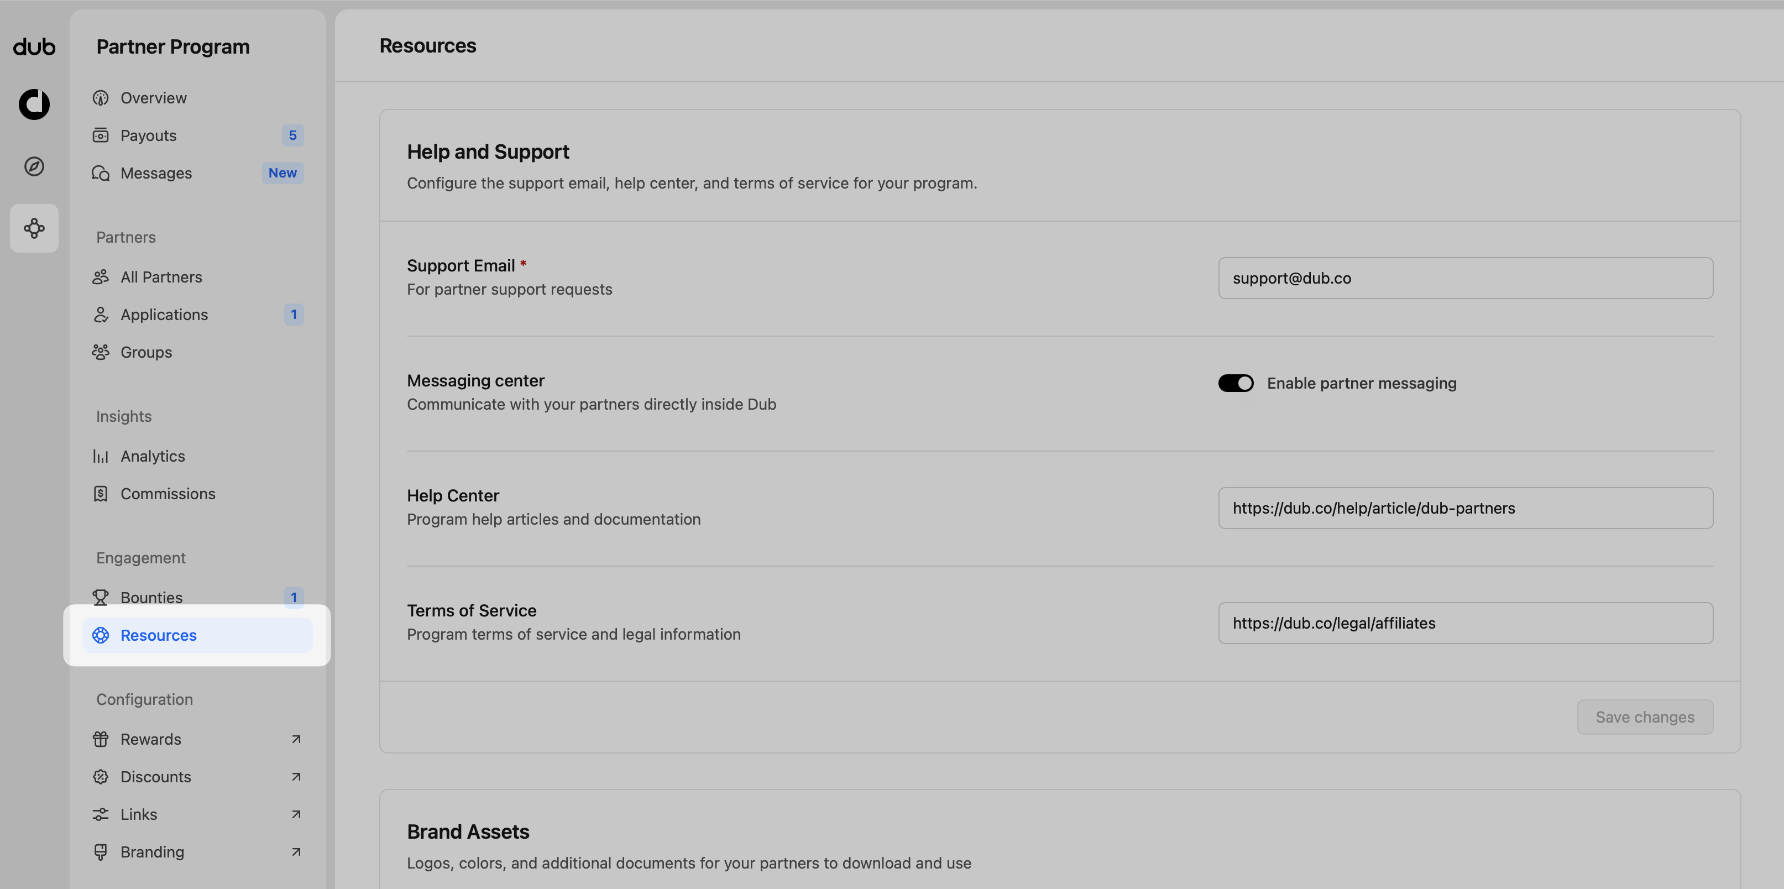Open Rewards via its external arrow
Viewport: 1784px width, 889px height.
tap(296, 739)
